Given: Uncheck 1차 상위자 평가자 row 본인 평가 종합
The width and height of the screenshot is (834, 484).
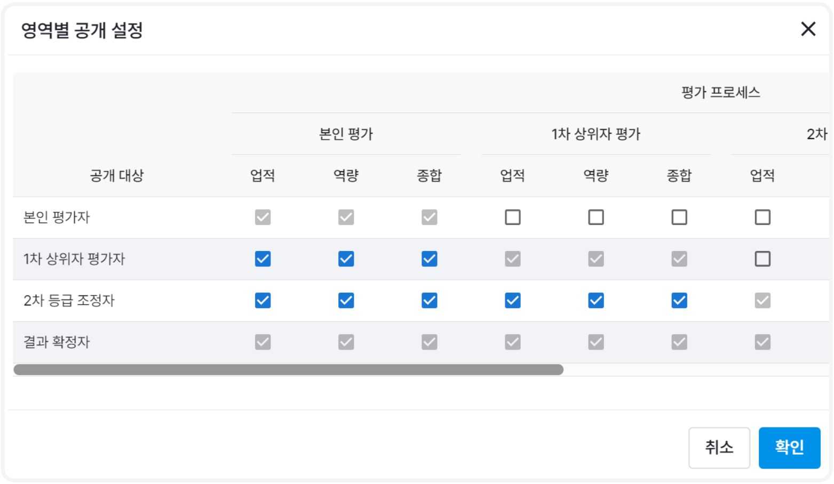Looking at the screenshot, I should [429, 259].
